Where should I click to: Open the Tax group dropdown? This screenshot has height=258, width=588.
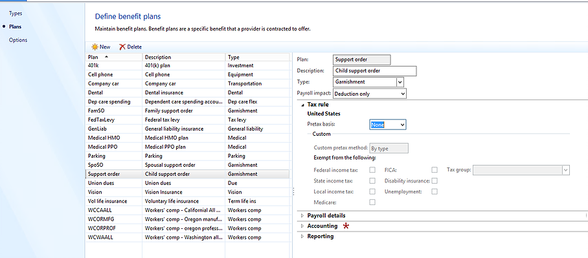point(566,169)
